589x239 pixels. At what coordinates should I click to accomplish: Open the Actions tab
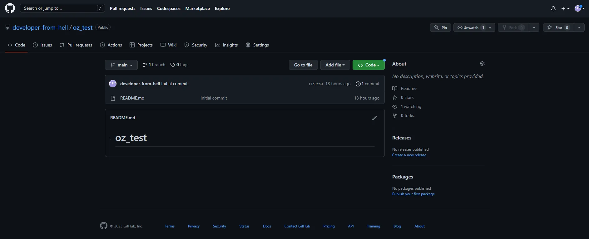pos(111,45)
